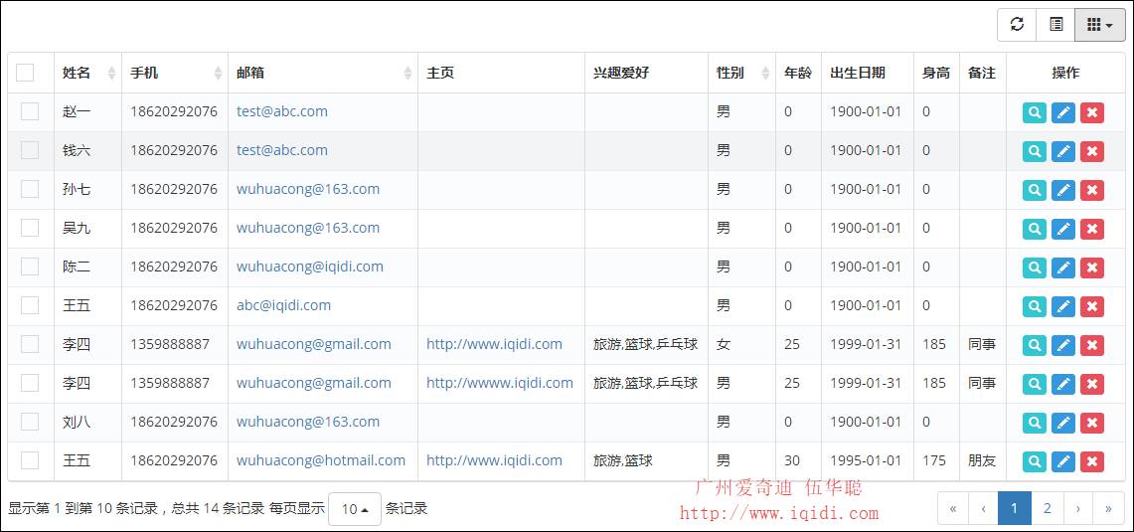1134x532 pixels.
Task: Delete the 孙七 record
Action: pos(1092,190)
